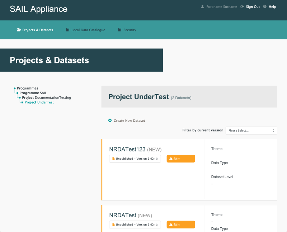287x232 pixels.
Task: Click the Security shield icon in navigation
Action: coord(119,30)
